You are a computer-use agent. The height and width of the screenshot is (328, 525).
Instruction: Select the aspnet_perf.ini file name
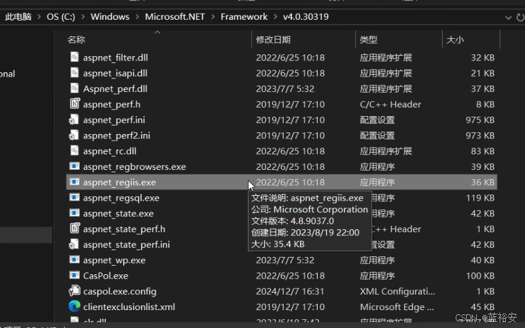click(114, 120)
